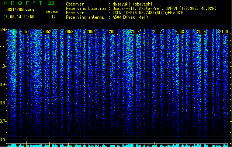Click the 2058 time marker
This screenshot has width=232, height=147.
pos(180,31)
